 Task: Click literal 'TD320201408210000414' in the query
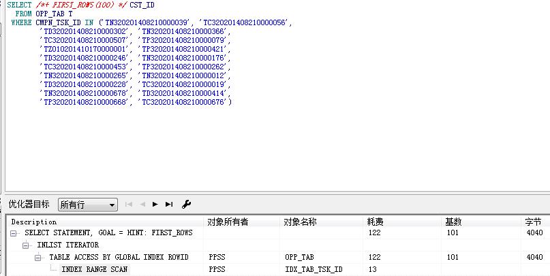[184, 93]
